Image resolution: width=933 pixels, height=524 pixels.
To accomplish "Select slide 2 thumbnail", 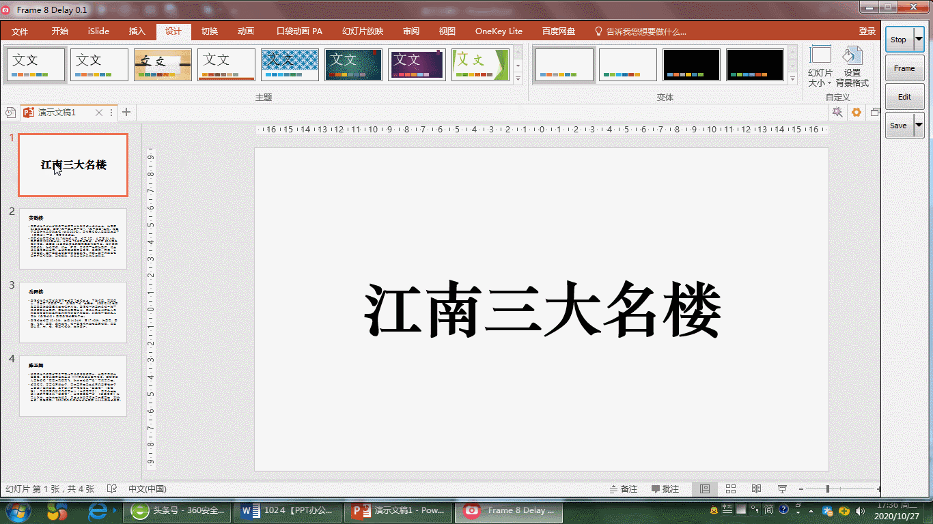I will [73, 239].
